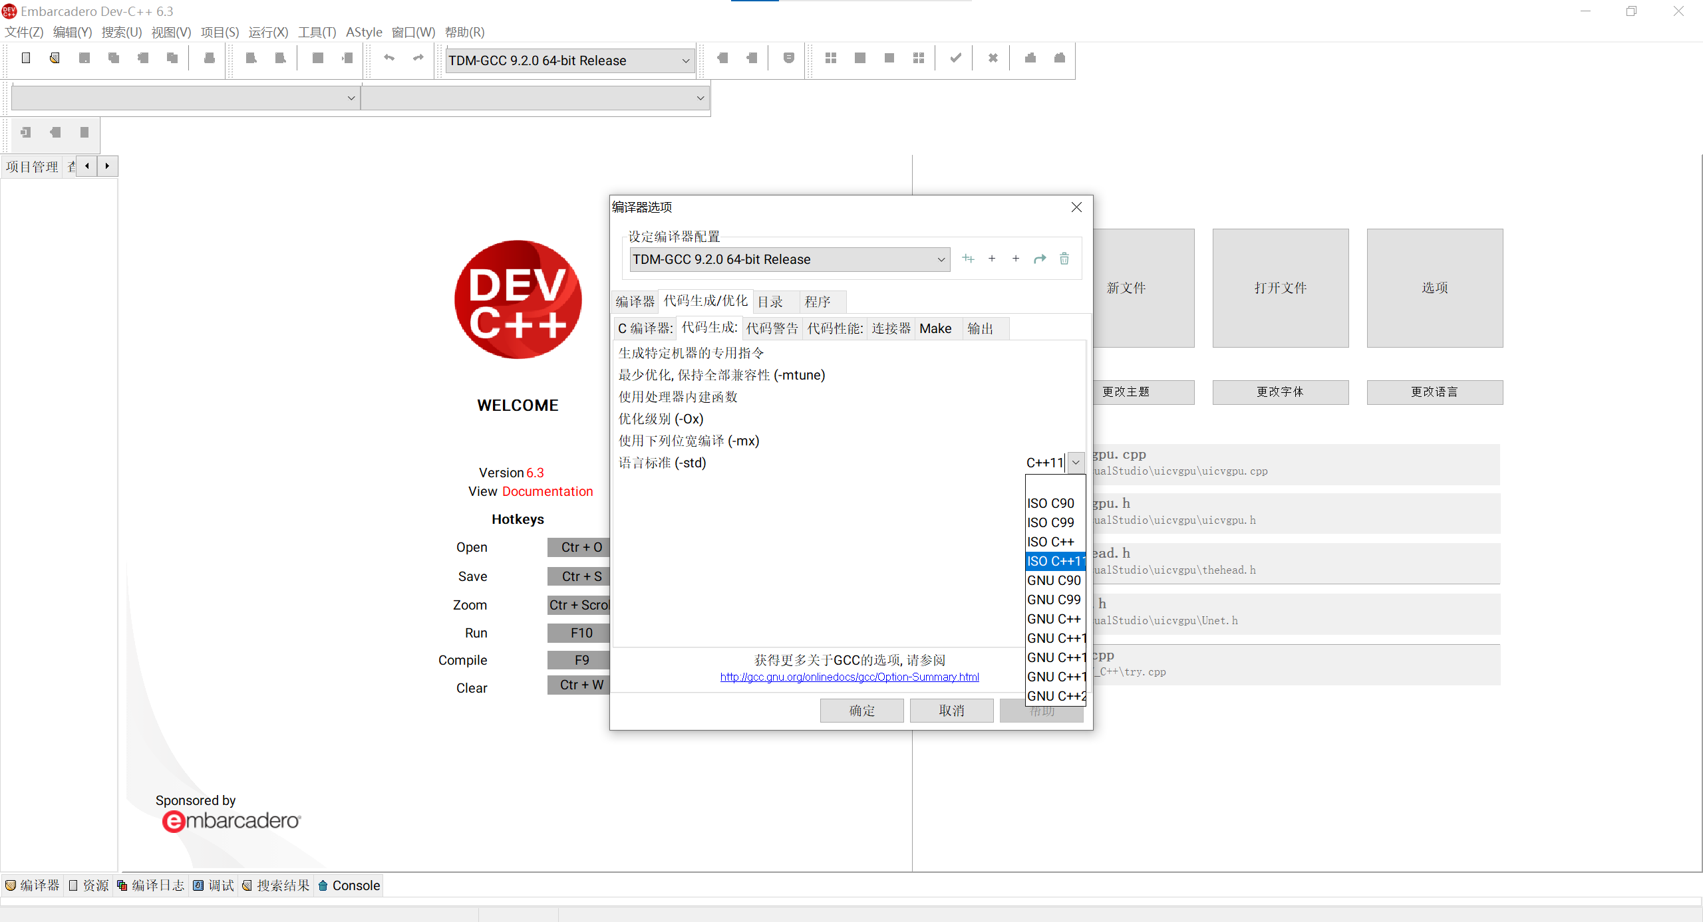Switch to the 代码警告 tab
Image resolution: width=1703 pixels, height=922 pixels.
772,328
